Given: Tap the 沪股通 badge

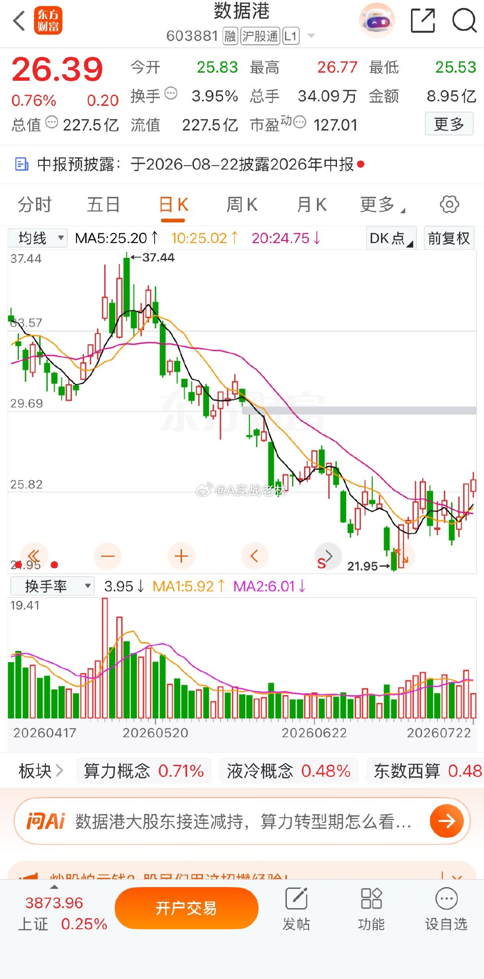Looking at the screenshot, I should tap(260, 36).
